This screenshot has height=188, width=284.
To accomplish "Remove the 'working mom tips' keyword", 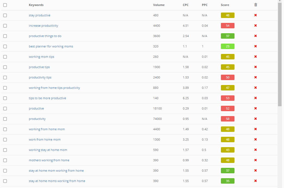I will point(255,57).
